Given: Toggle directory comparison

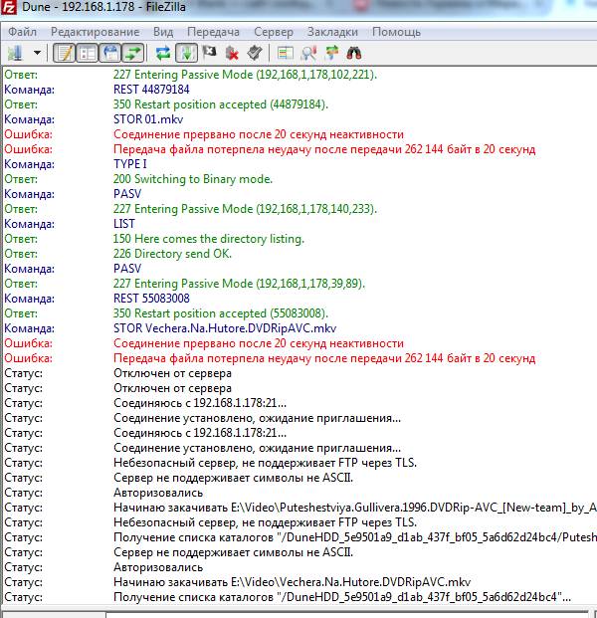Looking at the screenshot, I should coord(308,52).
